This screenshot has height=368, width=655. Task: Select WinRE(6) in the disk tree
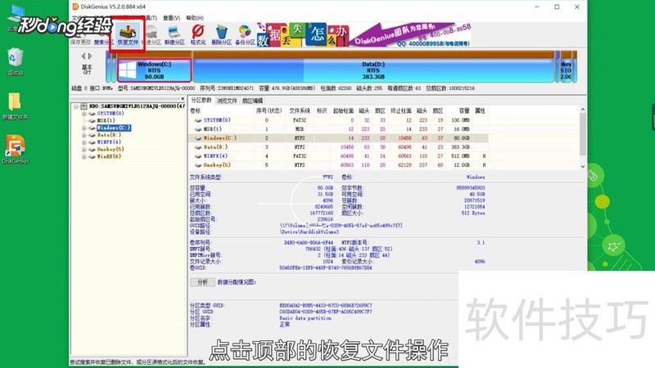[x=109, y=156]
